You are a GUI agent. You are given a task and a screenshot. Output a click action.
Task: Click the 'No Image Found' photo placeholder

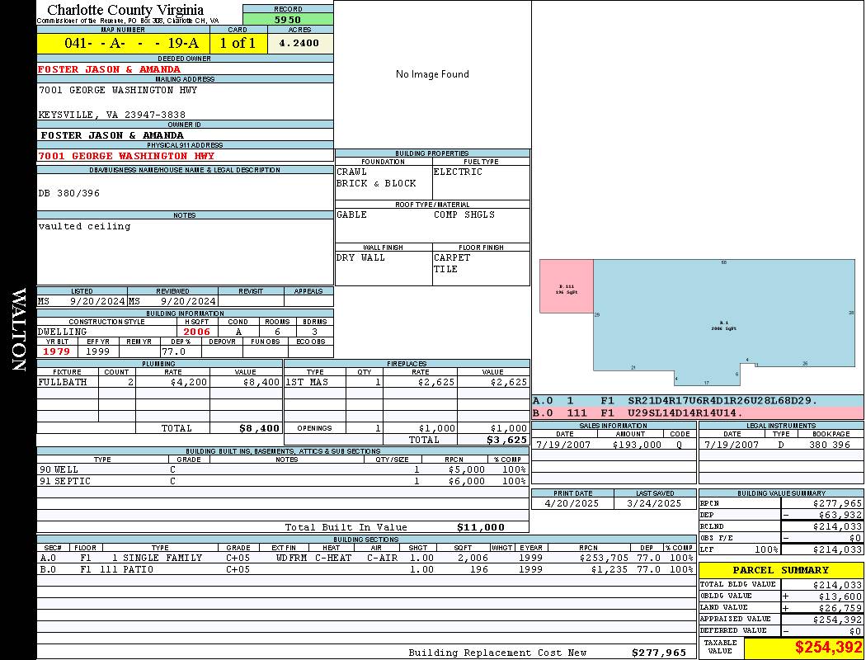pyautogui.click(x=432, y=74)
